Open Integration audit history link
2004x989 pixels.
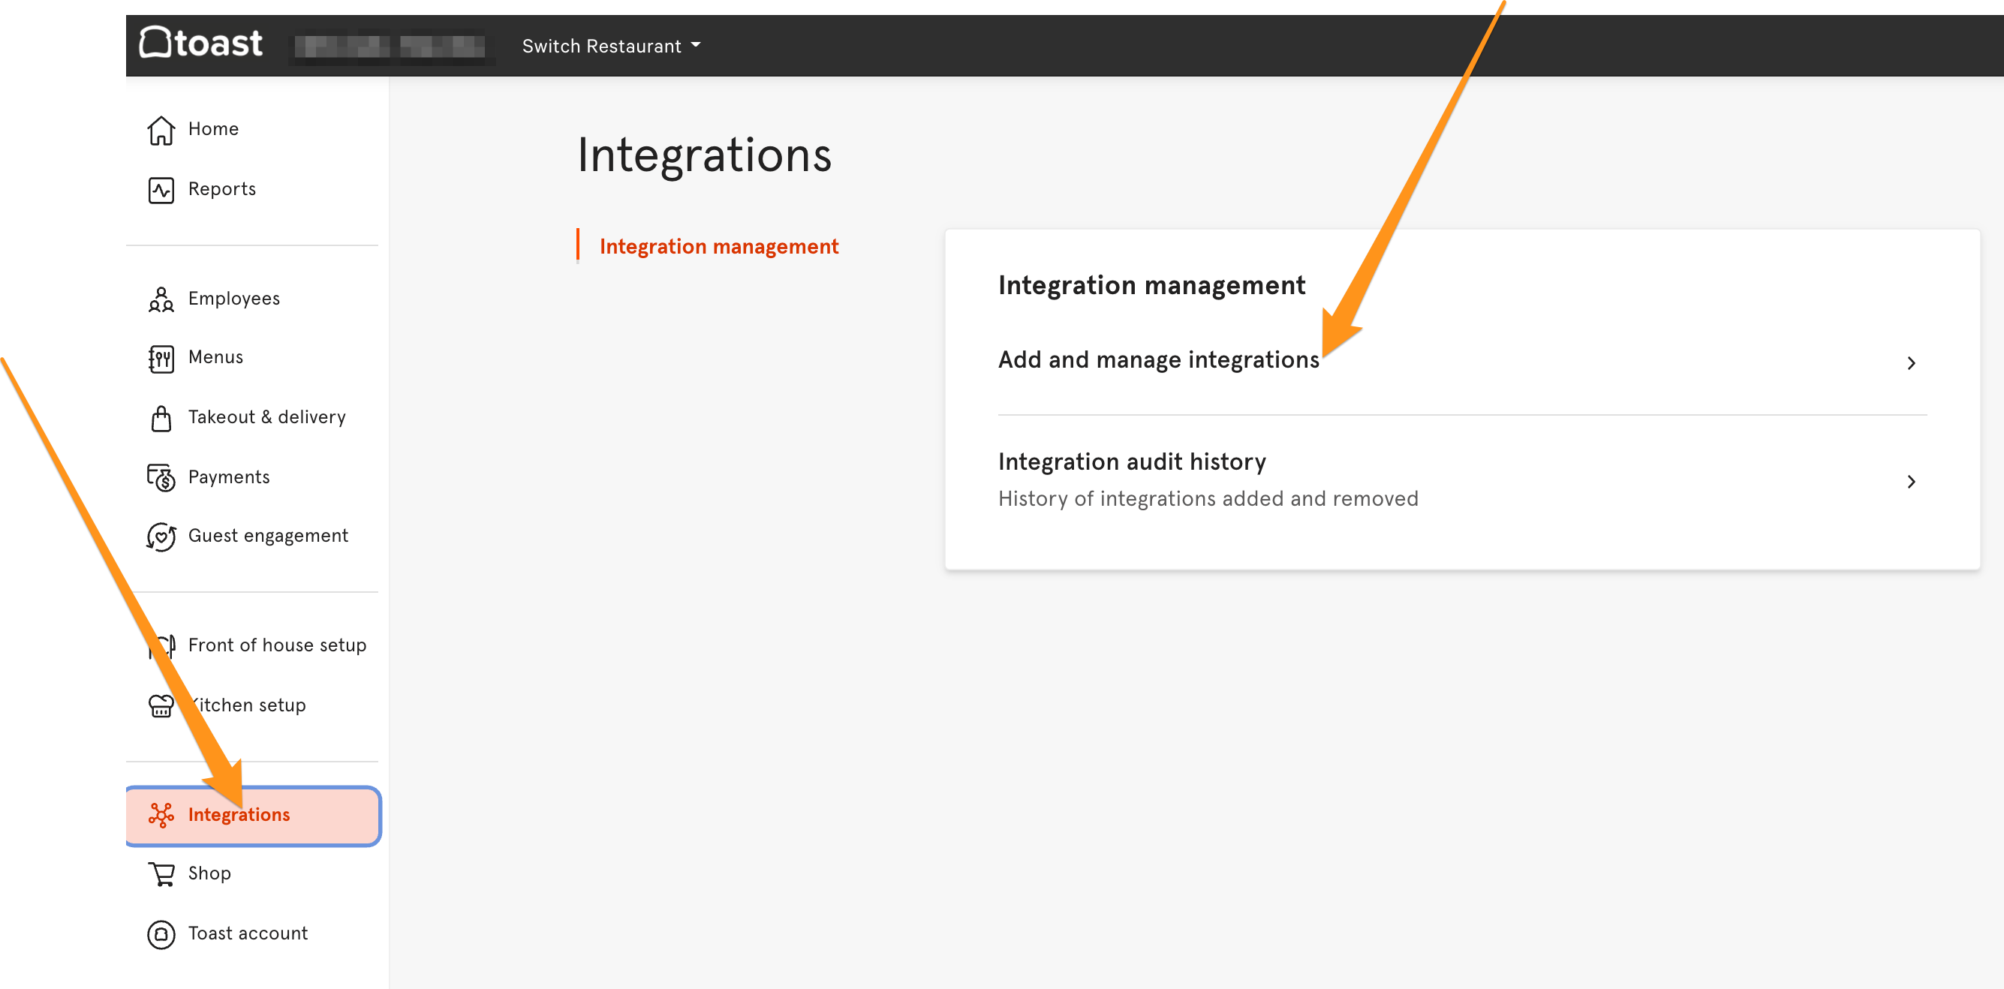(1132, 461)
